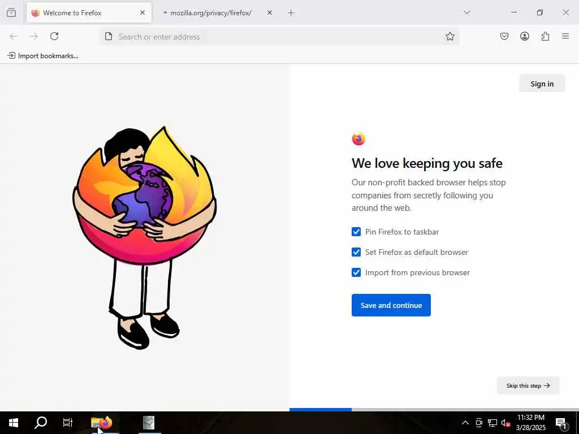Expand the list all tabs chevron
This screenshot has width=579, height=434.
point(467,12)
